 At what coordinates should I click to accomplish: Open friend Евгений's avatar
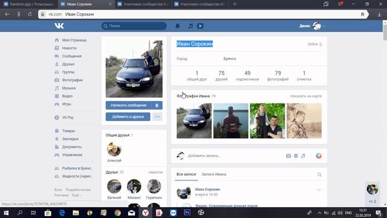(x=114, y=186)
